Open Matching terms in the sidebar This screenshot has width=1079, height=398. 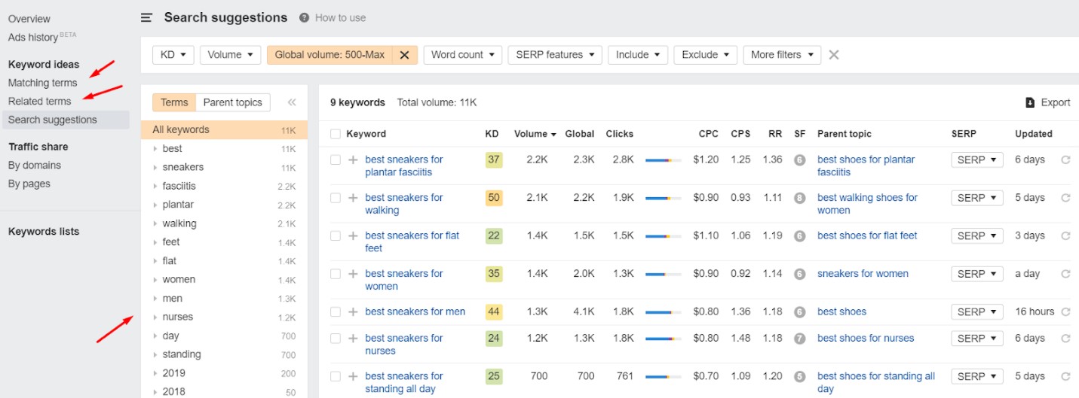point(42,83)
